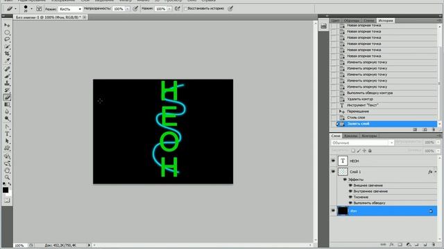Open the layer opacity dropdown arrow
Viewport: 444px width, 249px height.
tap(438, 142)
